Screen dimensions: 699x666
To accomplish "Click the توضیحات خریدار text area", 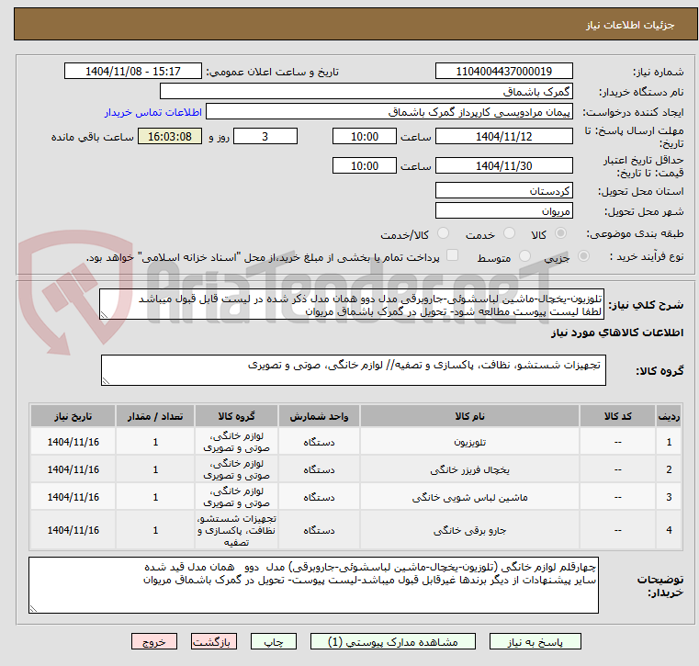I will [313, 585].
